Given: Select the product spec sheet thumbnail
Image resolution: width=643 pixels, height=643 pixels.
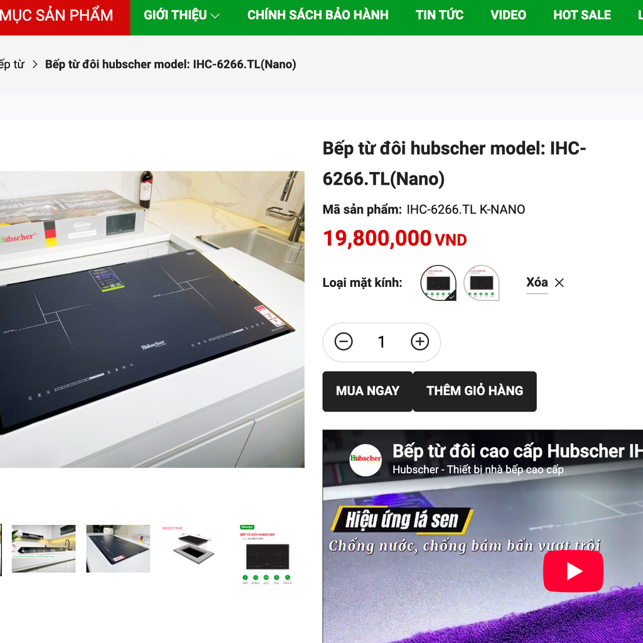Looking at the screenshot, I should [x=267, y=554].
